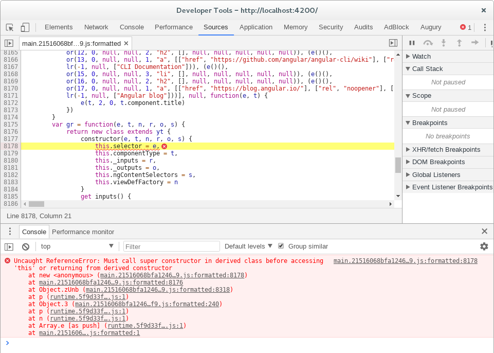494x353 pixels.
Task: Open Object.3 stack link formatted:240
Action: [147, 304]
